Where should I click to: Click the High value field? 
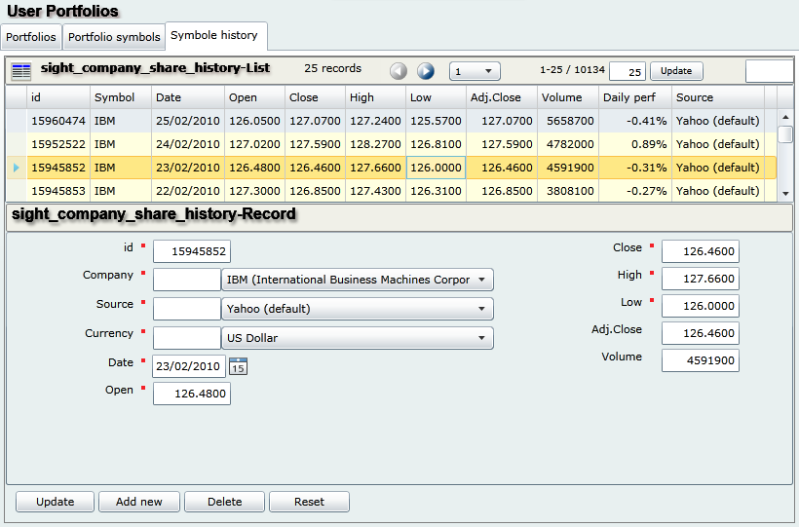tap(701, 279)
